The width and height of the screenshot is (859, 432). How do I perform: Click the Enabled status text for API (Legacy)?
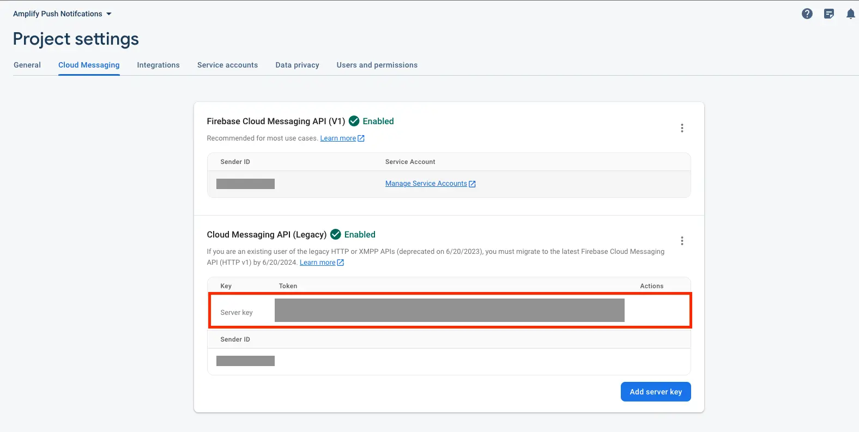tap(360, 234)
